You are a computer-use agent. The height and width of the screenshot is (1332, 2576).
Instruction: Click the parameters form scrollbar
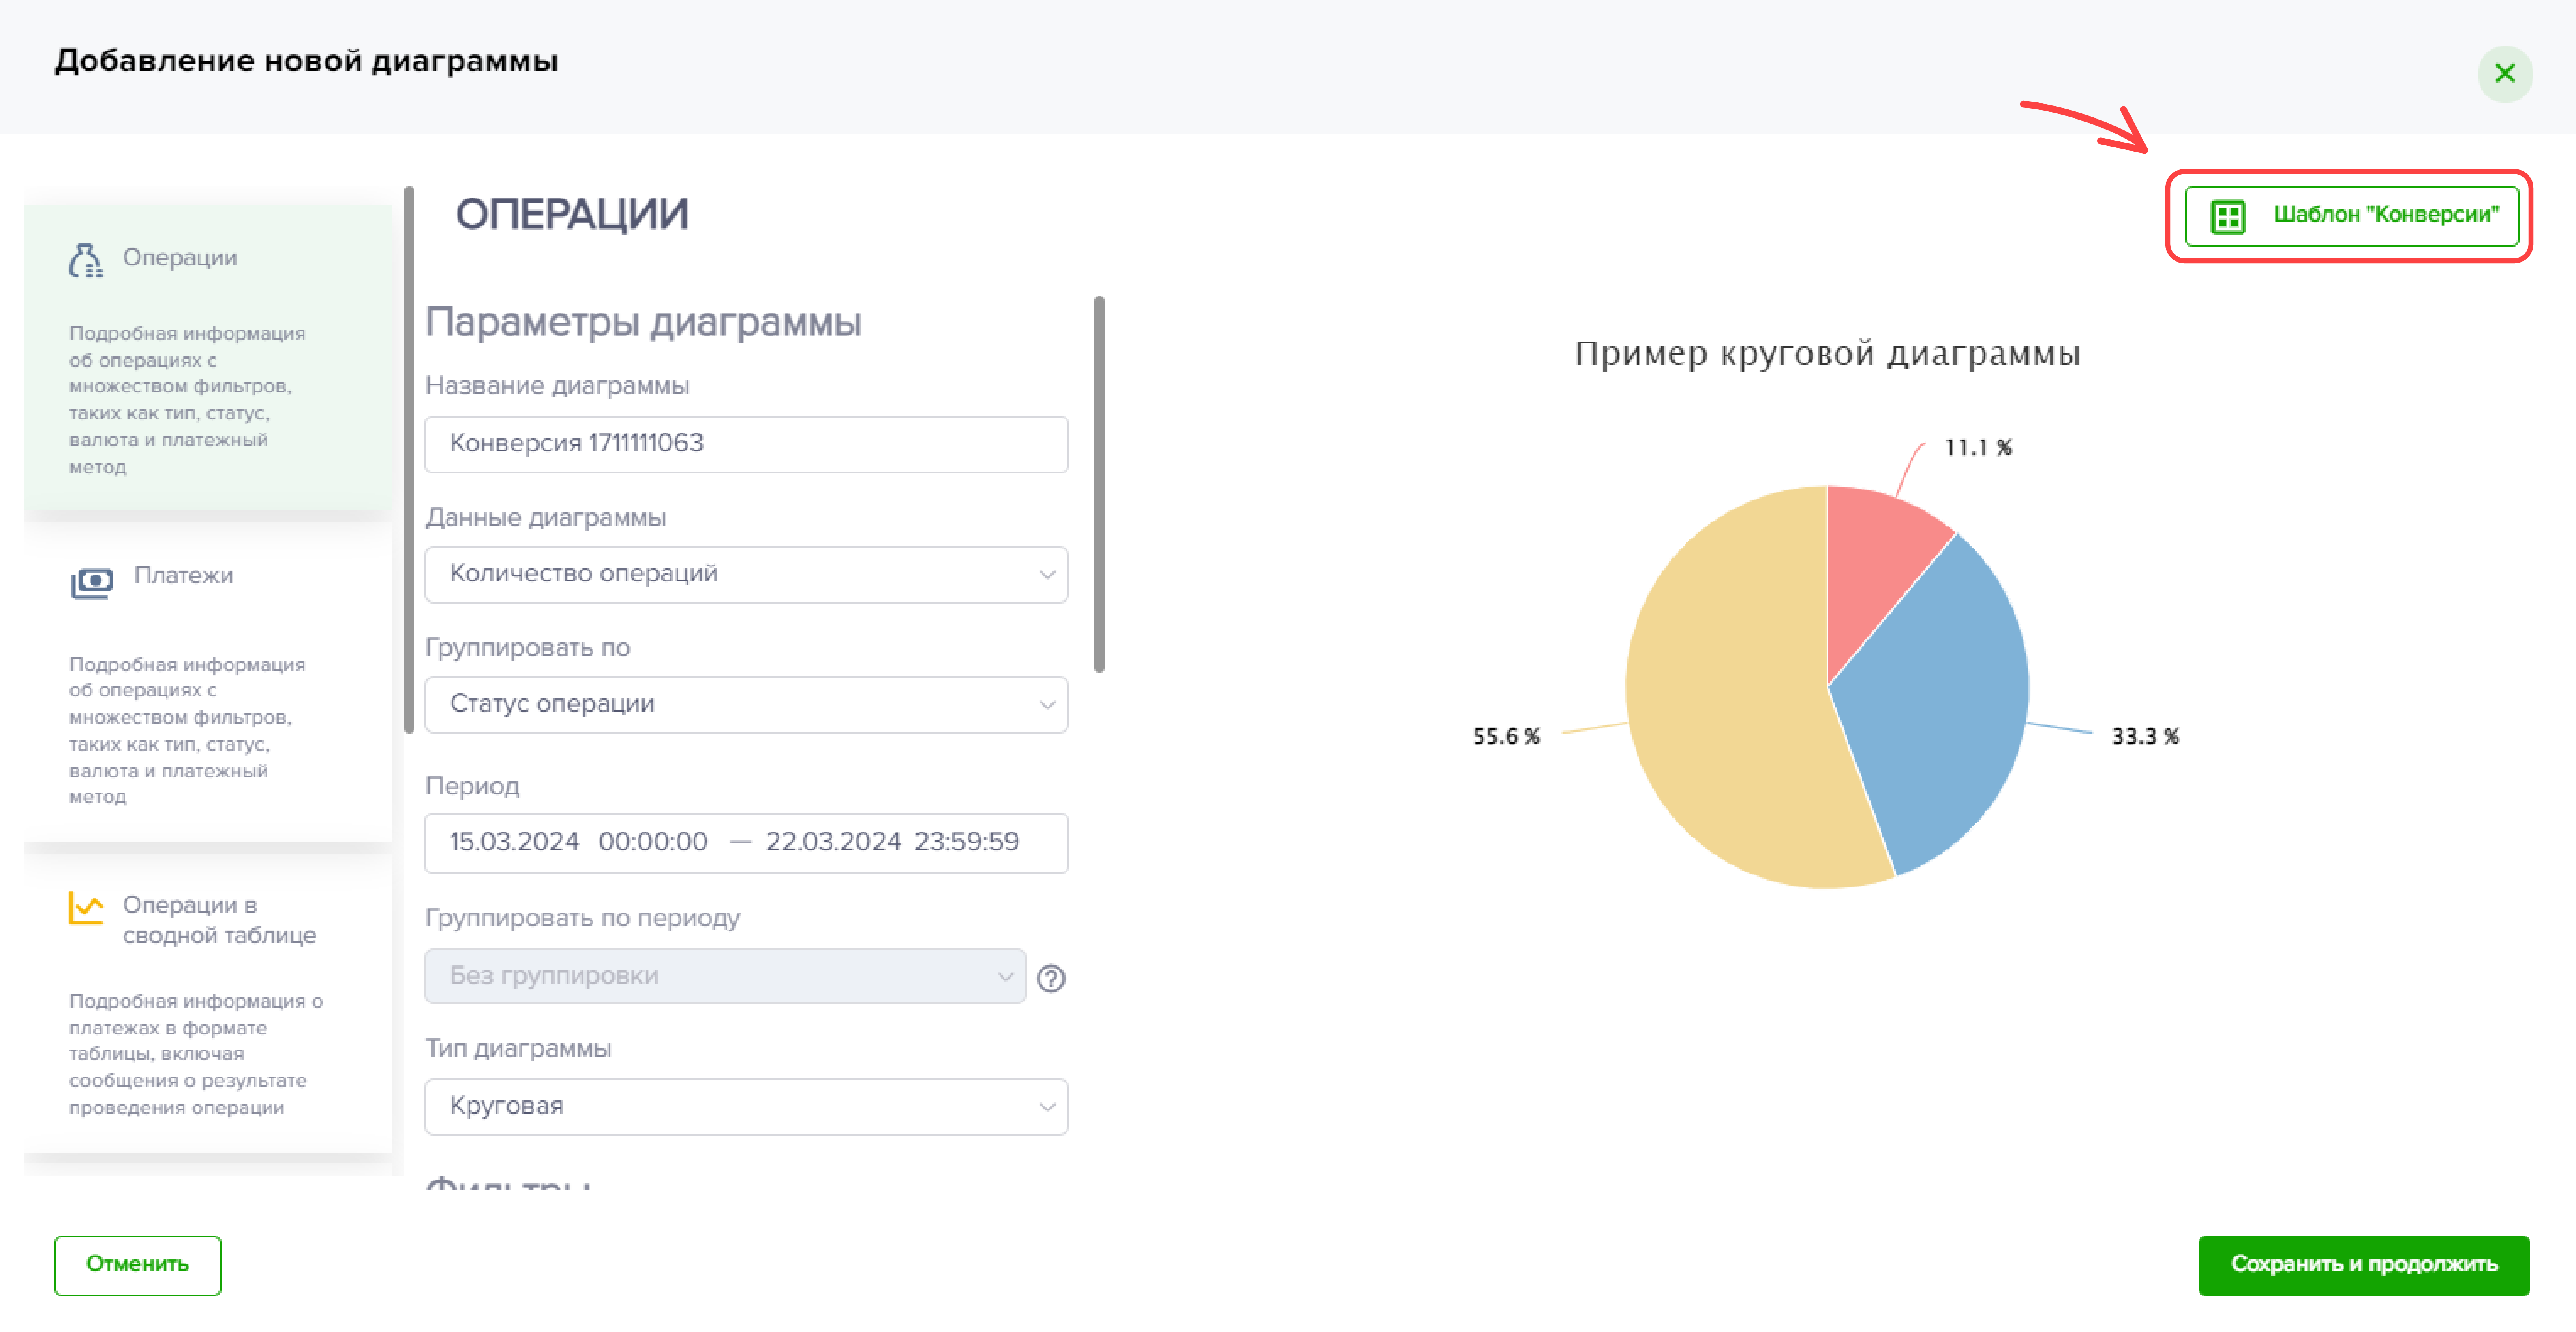point(1099,484)
